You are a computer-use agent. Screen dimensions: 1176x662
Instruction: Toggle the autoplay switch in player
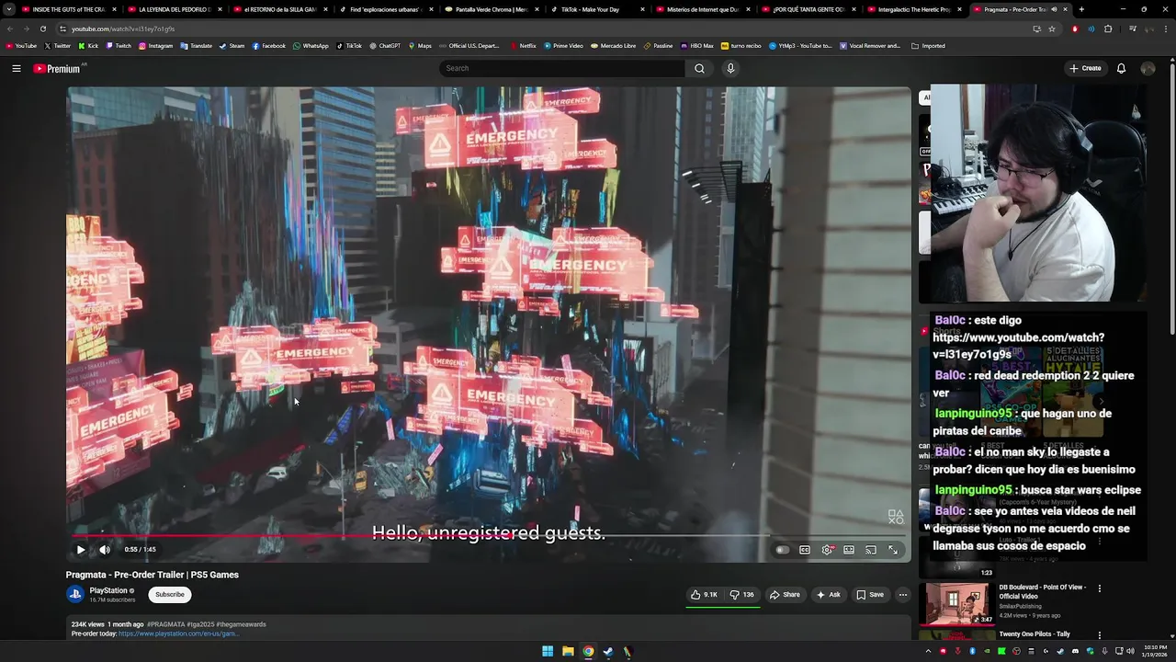(x=782, y=550)
